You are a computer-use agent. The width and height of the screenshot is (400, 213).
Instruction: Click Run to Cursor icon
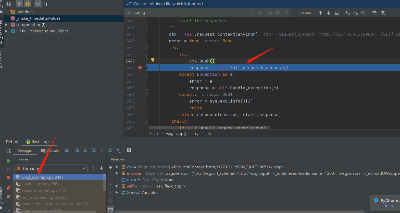click(x=119, y=150)
